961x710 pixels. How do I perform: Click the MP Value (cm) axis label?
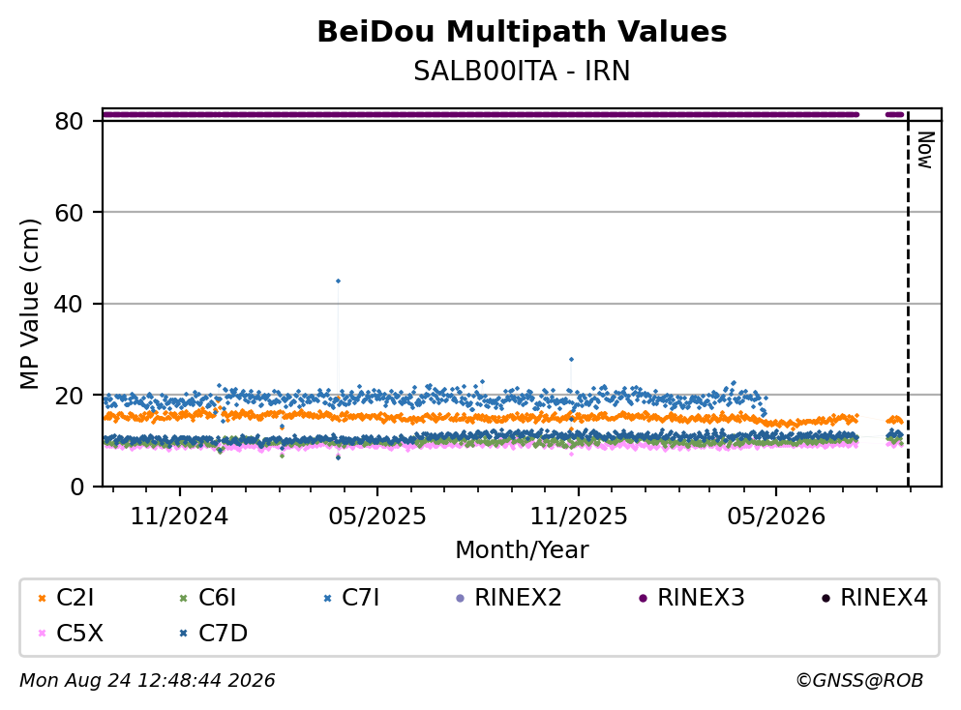tap(29, 305)
